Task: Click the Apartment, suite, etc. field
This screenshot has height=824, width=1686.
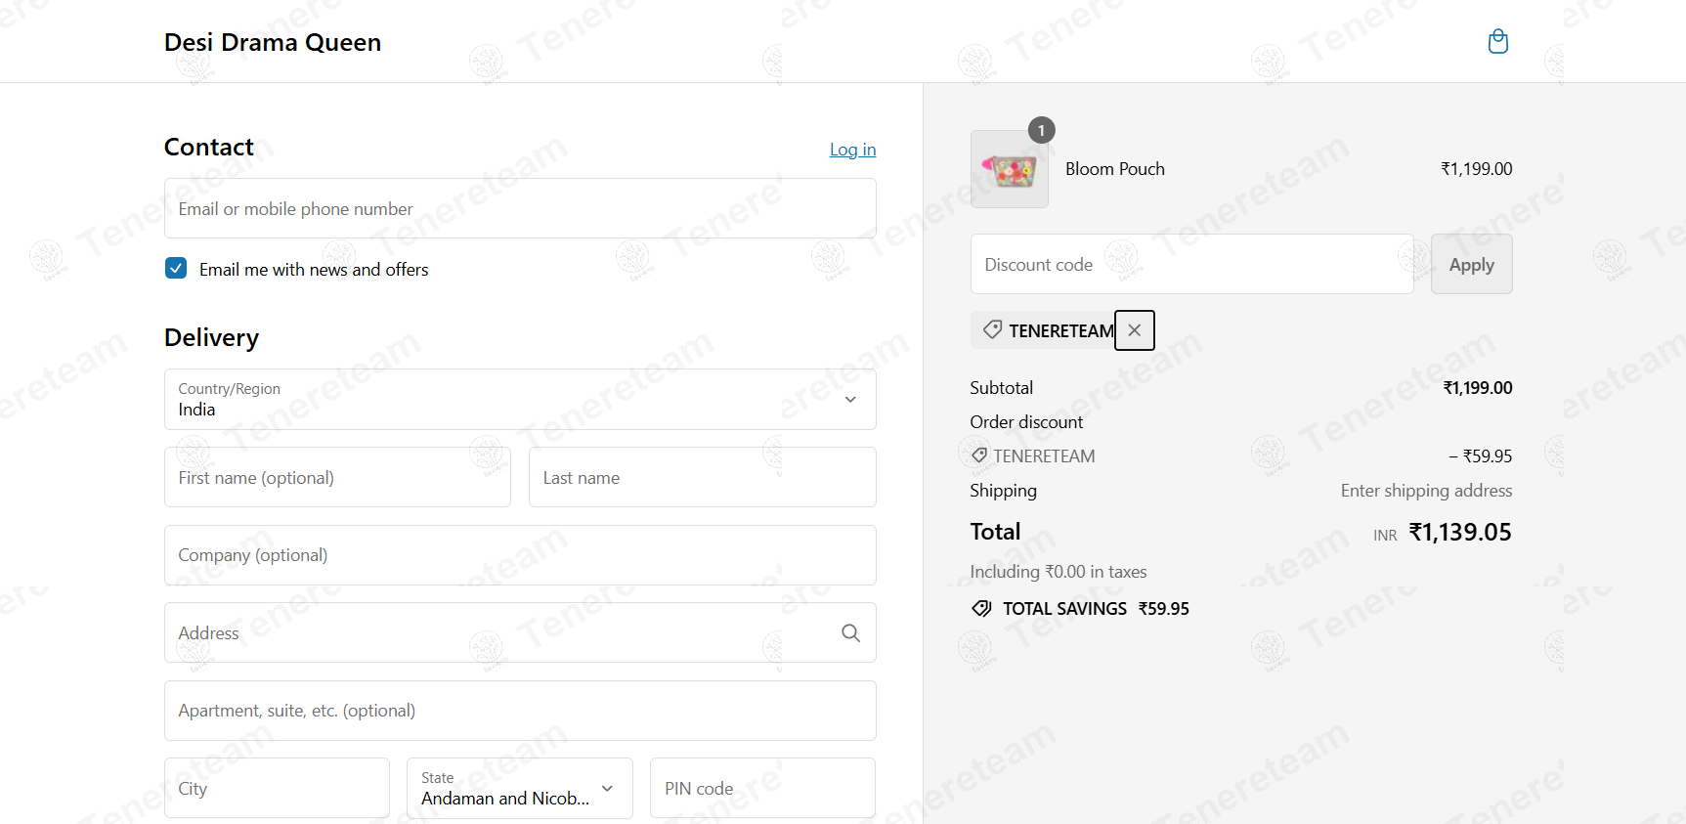Action: (520, 711)
